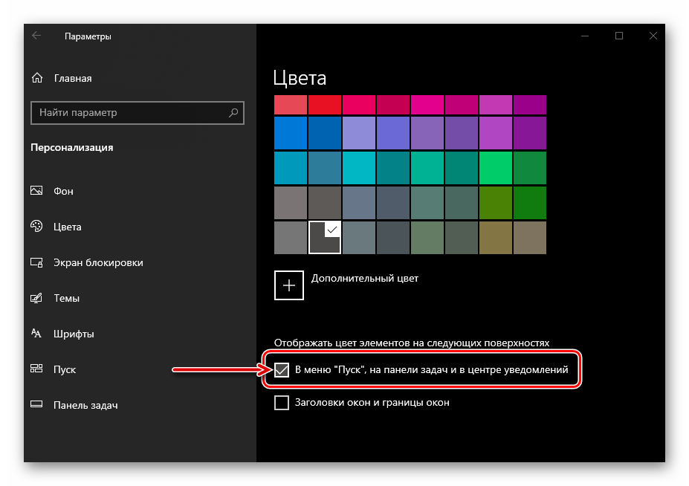Uncheck the В меню "Пуск" checkbox
Screen dimensions: 689x486
(282, 369)
